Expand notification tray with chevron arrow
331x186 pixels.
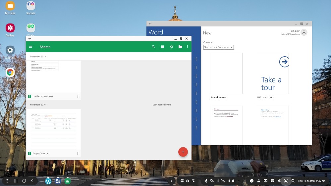click(171, 181)
